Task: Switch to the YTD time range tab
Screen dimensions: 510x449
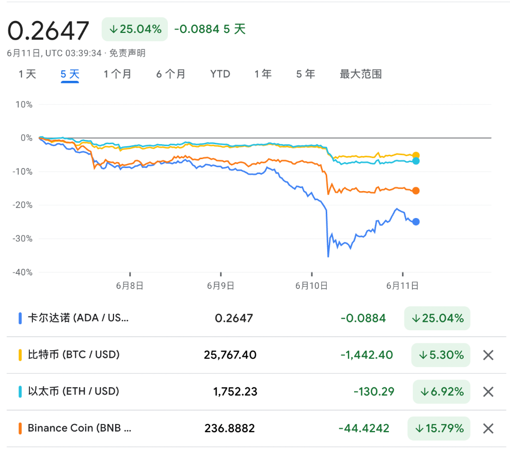Action: coord(220,74)
